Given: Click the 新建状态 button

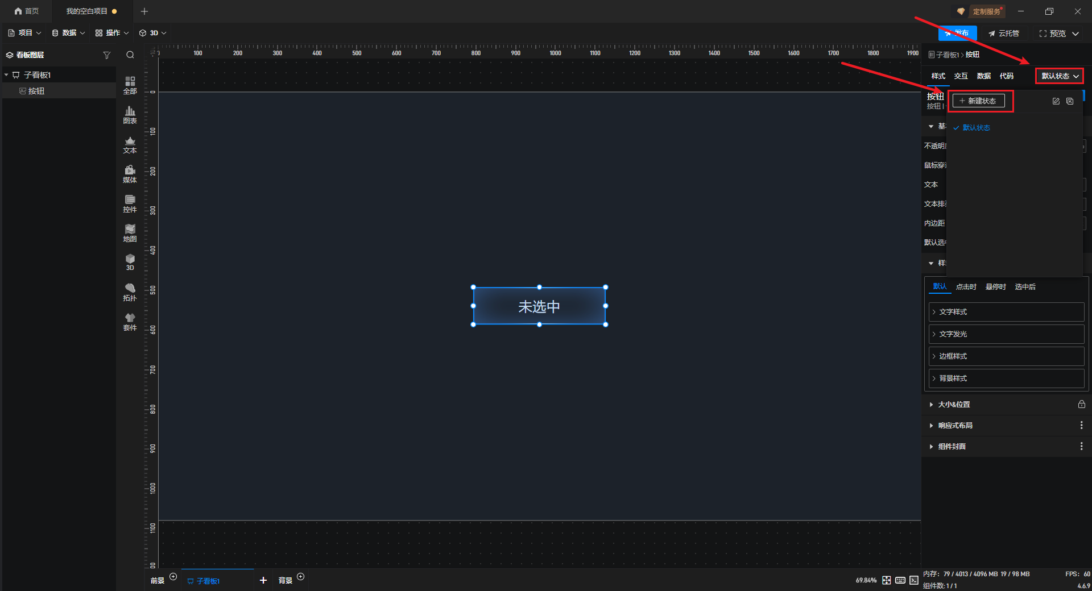Looking at the screenshot, I should point(978,101).
